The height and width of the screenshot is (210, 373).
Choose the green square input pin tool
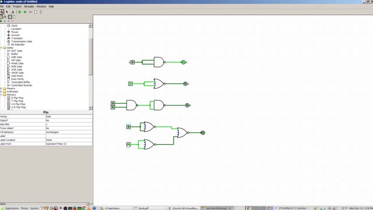point(19,12)
